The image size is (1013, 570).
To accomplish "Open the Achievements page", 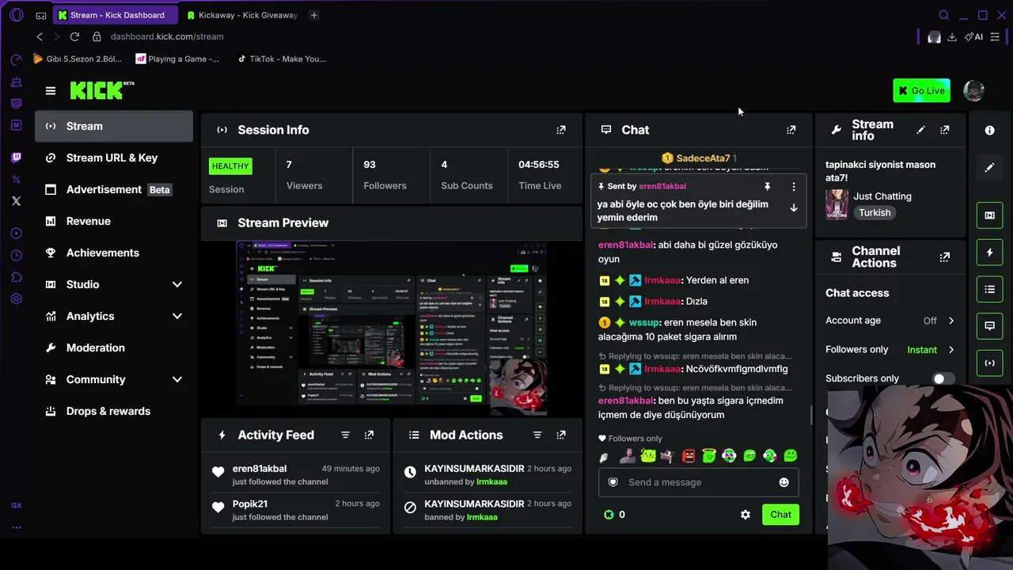I will tap(114, 253).
